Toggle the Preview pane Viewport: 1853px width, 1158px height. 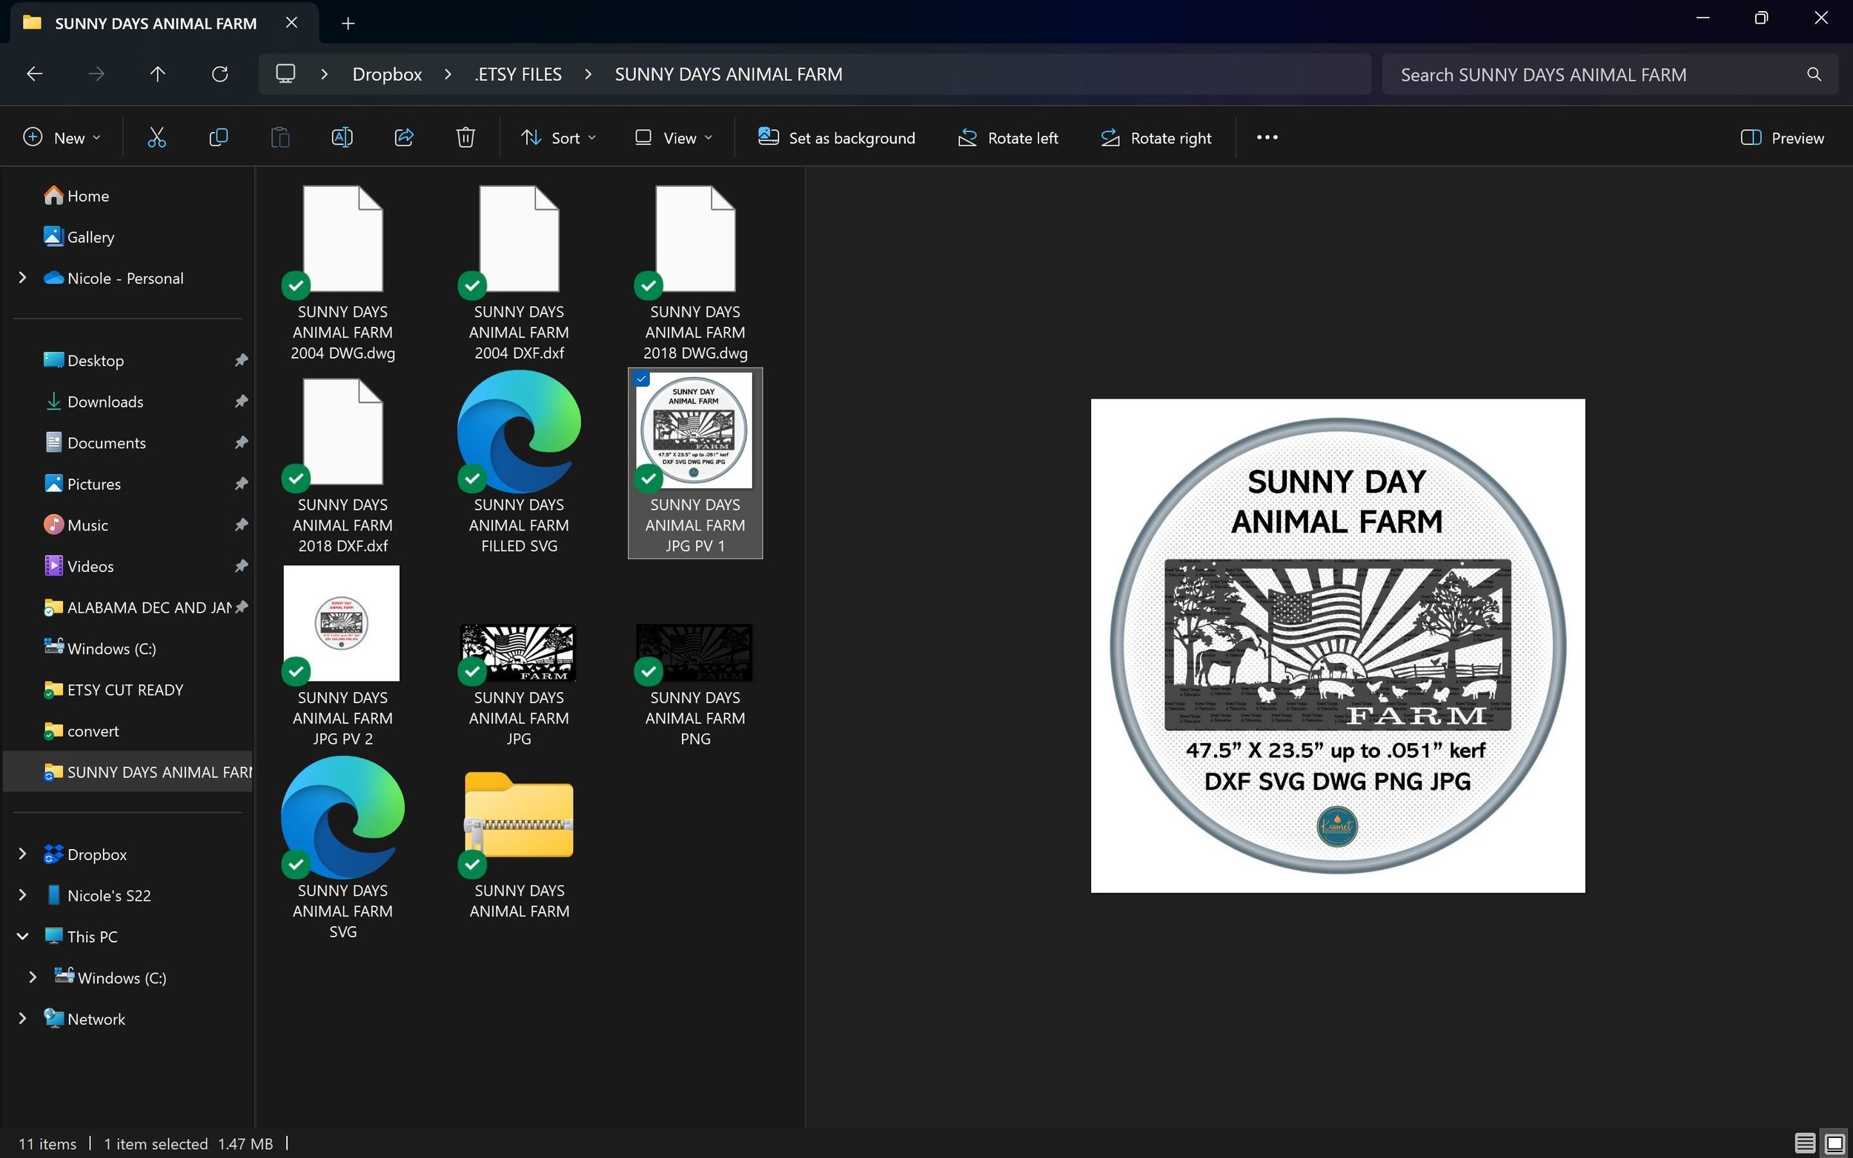click(1783, 138)
